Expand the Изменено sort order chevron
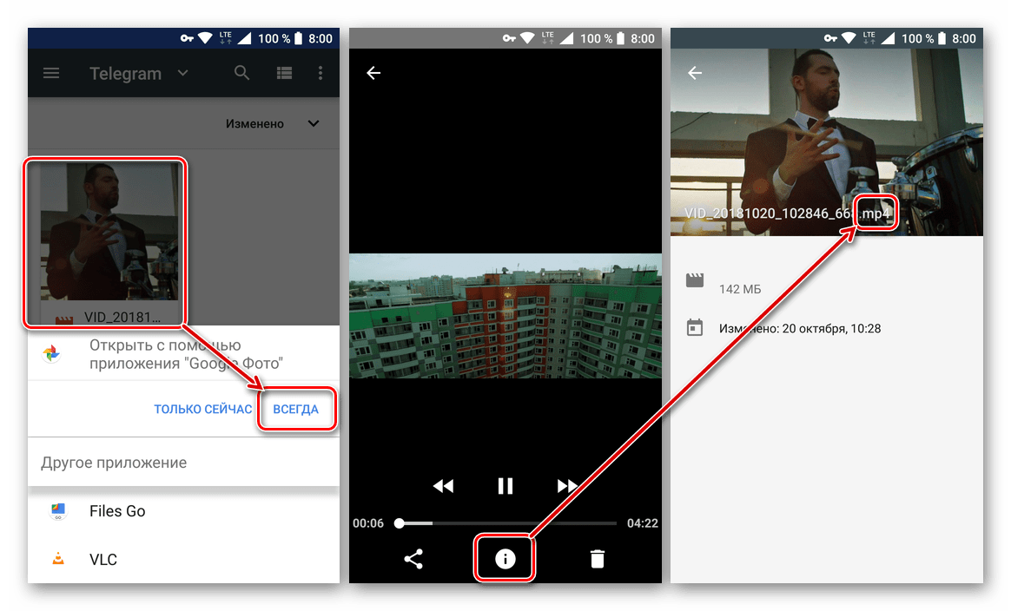Image resolution: width=1011 pixels, height=611 pixels. pyautogui.click(x=314, y=124)
